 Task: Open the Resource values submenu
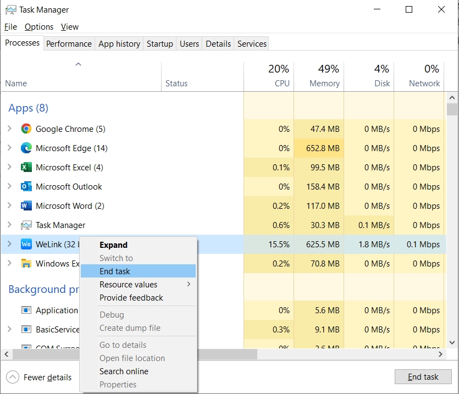[138, 285]
